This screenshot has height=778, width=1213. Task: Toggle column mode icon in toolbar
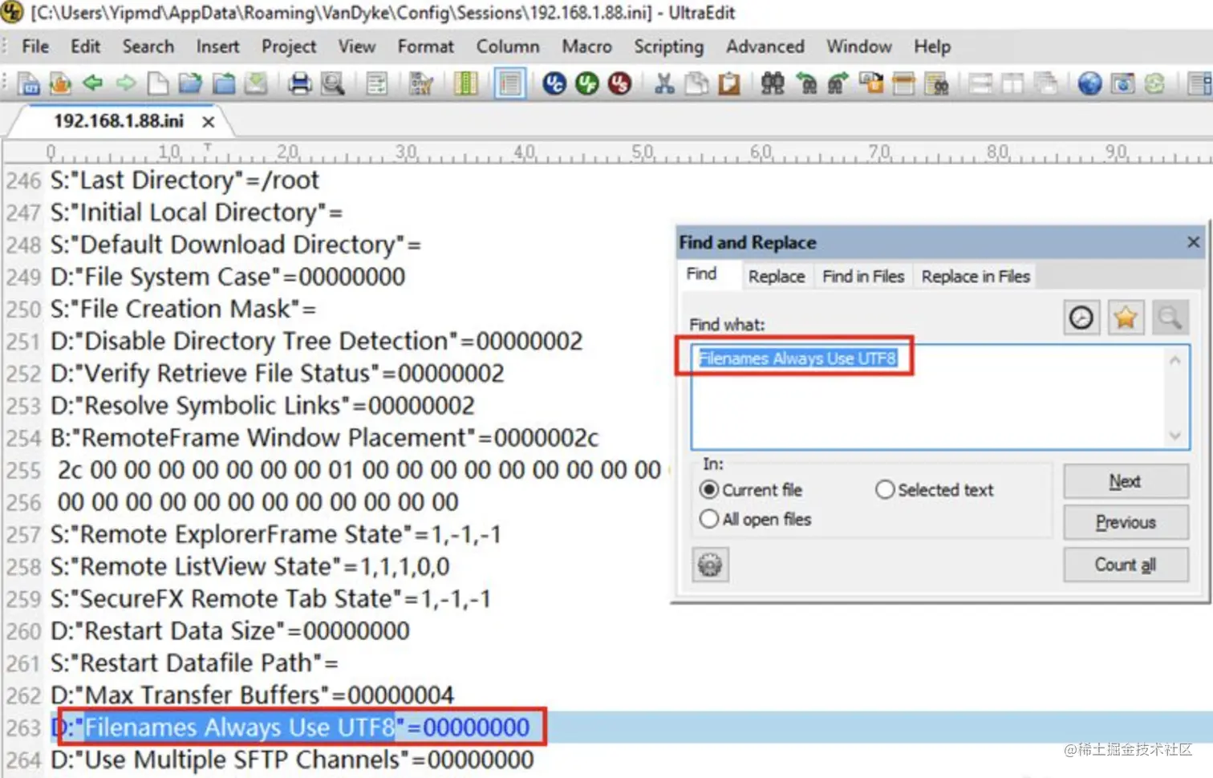point(465,83)
